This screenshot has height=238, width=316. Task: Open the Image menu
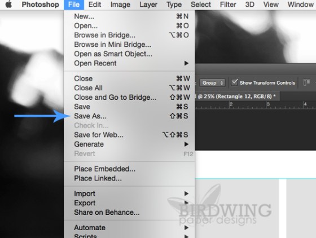(x=120, y=5)
